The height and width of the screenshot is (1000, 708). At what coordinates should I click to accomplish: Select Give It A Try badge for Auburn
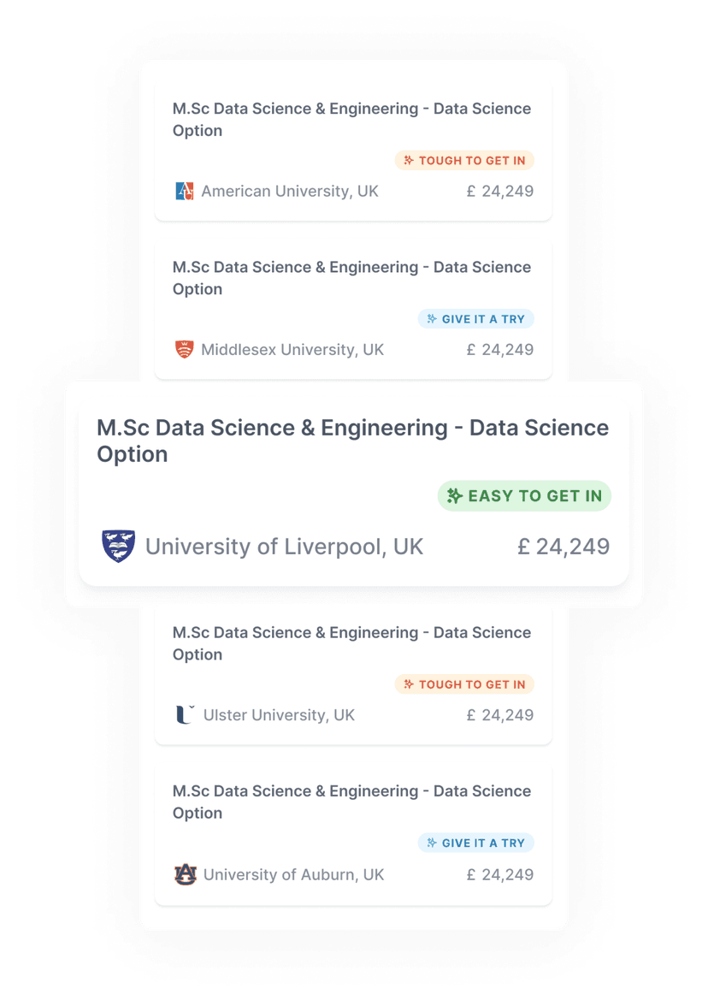[476, 843]
